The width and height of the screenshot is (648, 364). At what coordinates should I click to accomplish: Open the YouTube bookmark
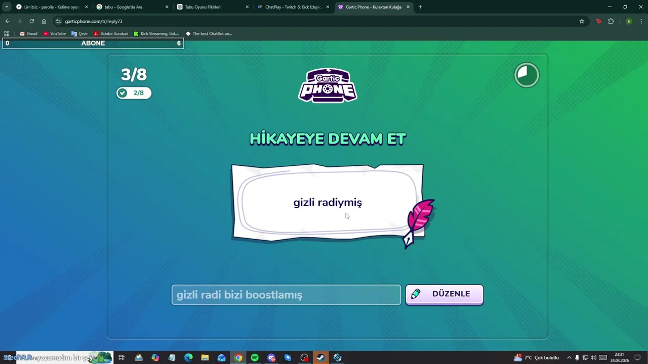[54, 34]
